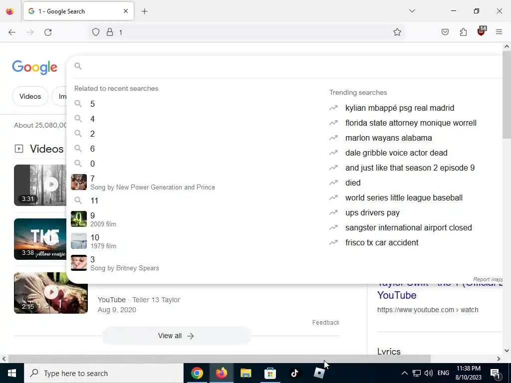This screenshot has width=511, height=383.
Task: Play the 2:15 video thumbnail
Action: click(x=51, y=293)
